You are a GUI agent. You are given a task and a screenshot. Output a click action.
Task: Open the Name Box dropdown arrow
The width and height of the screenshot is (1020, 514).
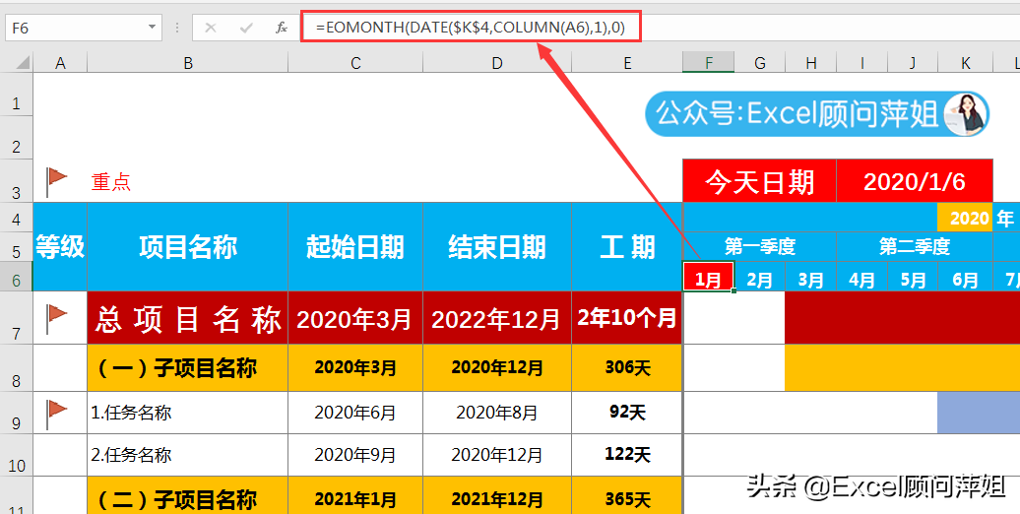pyautogui.click(x=152, y=28)
